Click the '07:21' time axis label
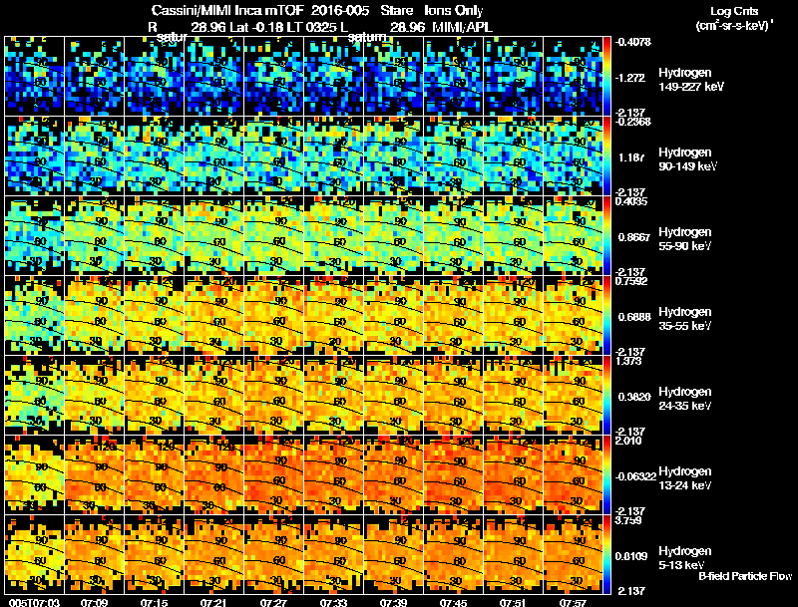The height and width of the screenshot is (607, 798). click(213, 603)
